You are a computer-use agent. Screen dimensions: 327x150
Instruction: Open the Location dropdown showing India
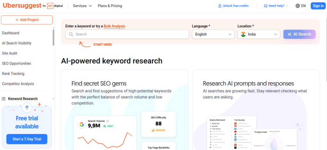[x=259, y=34]
